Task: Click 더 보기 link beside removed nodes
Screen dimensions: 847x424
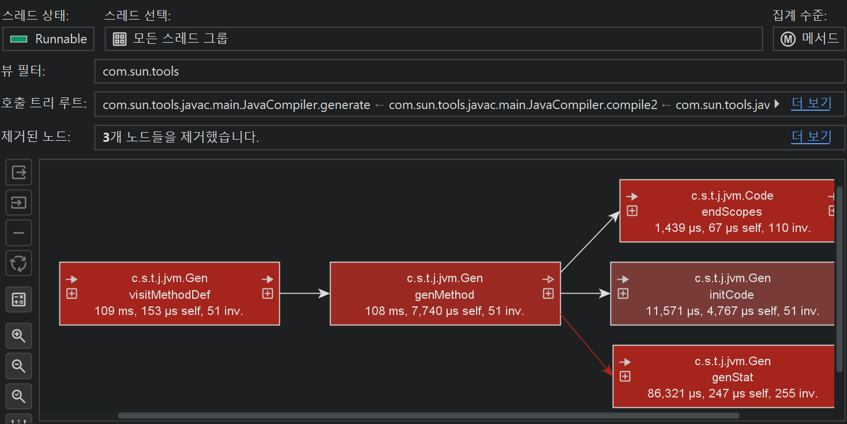Action: [811, 137]
